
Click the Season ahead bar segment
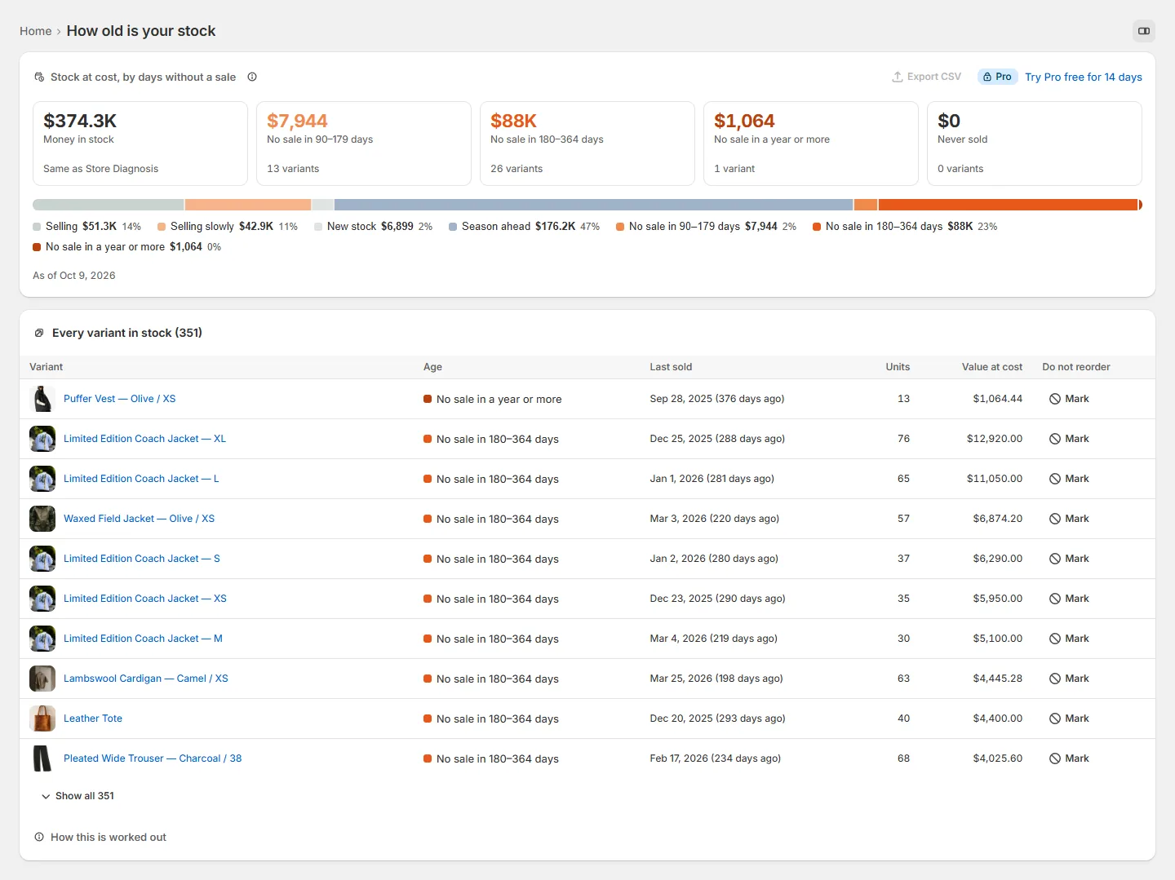point(593,205)
